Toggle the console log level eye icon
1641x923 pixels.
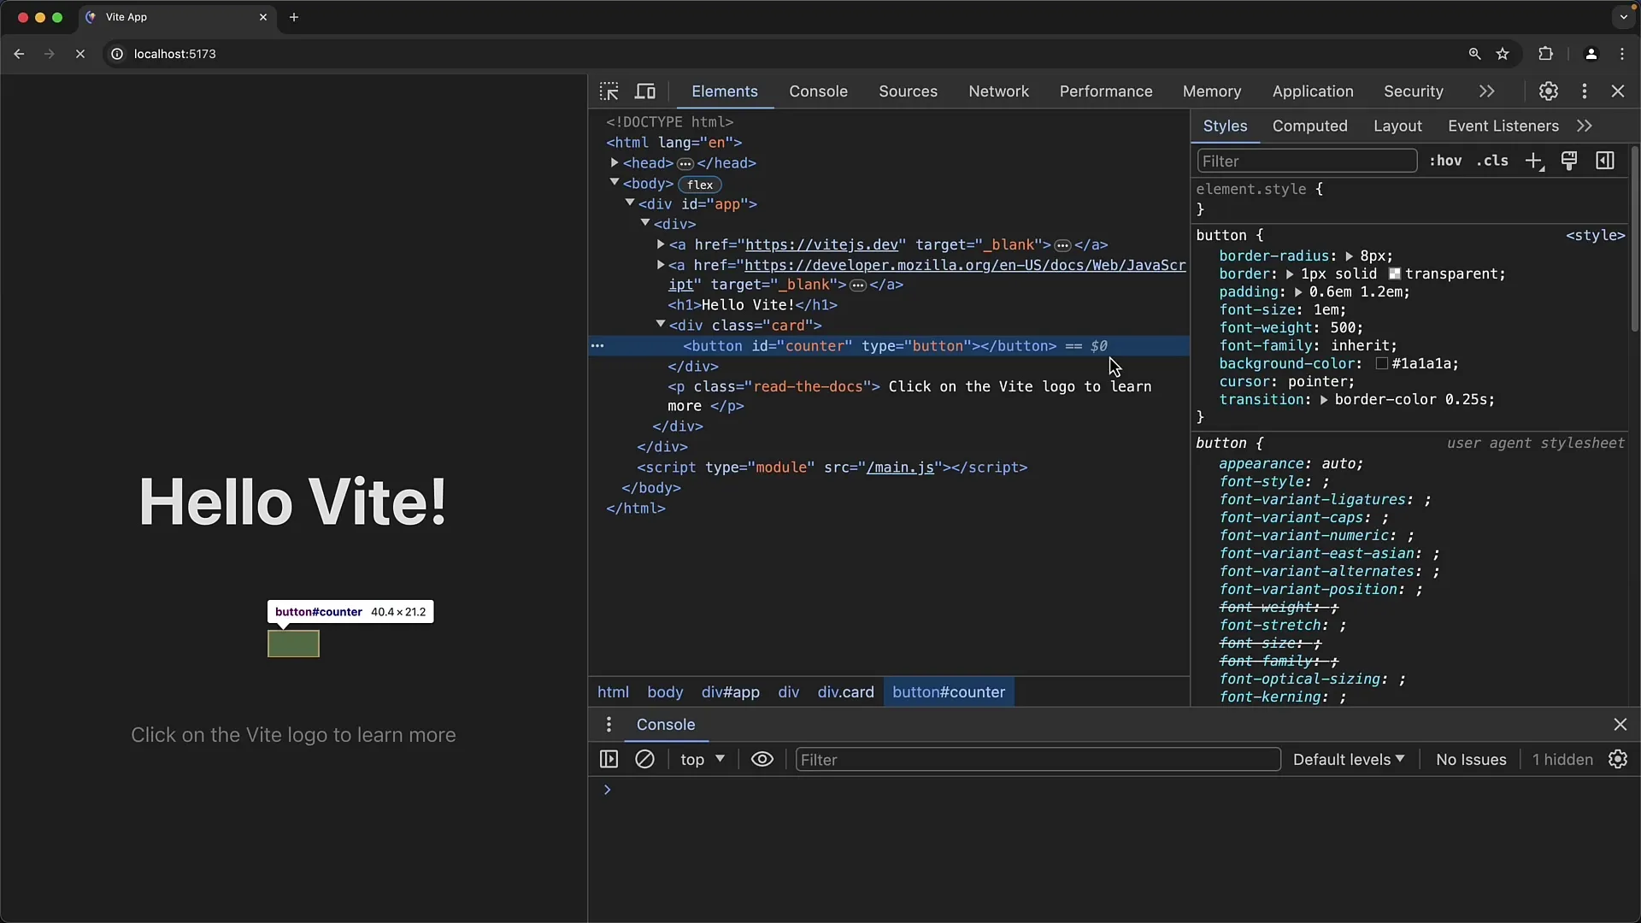click(x=762, y=758)
